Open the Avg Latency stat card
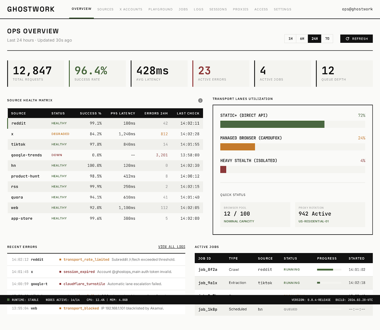This screenshot has width=380, height=330. [159, 74]
